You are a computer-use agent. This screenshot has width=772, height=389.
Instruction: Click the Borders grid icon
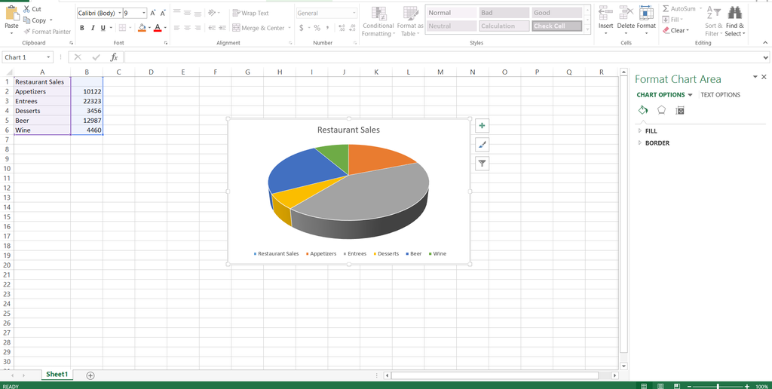point(122,28)
